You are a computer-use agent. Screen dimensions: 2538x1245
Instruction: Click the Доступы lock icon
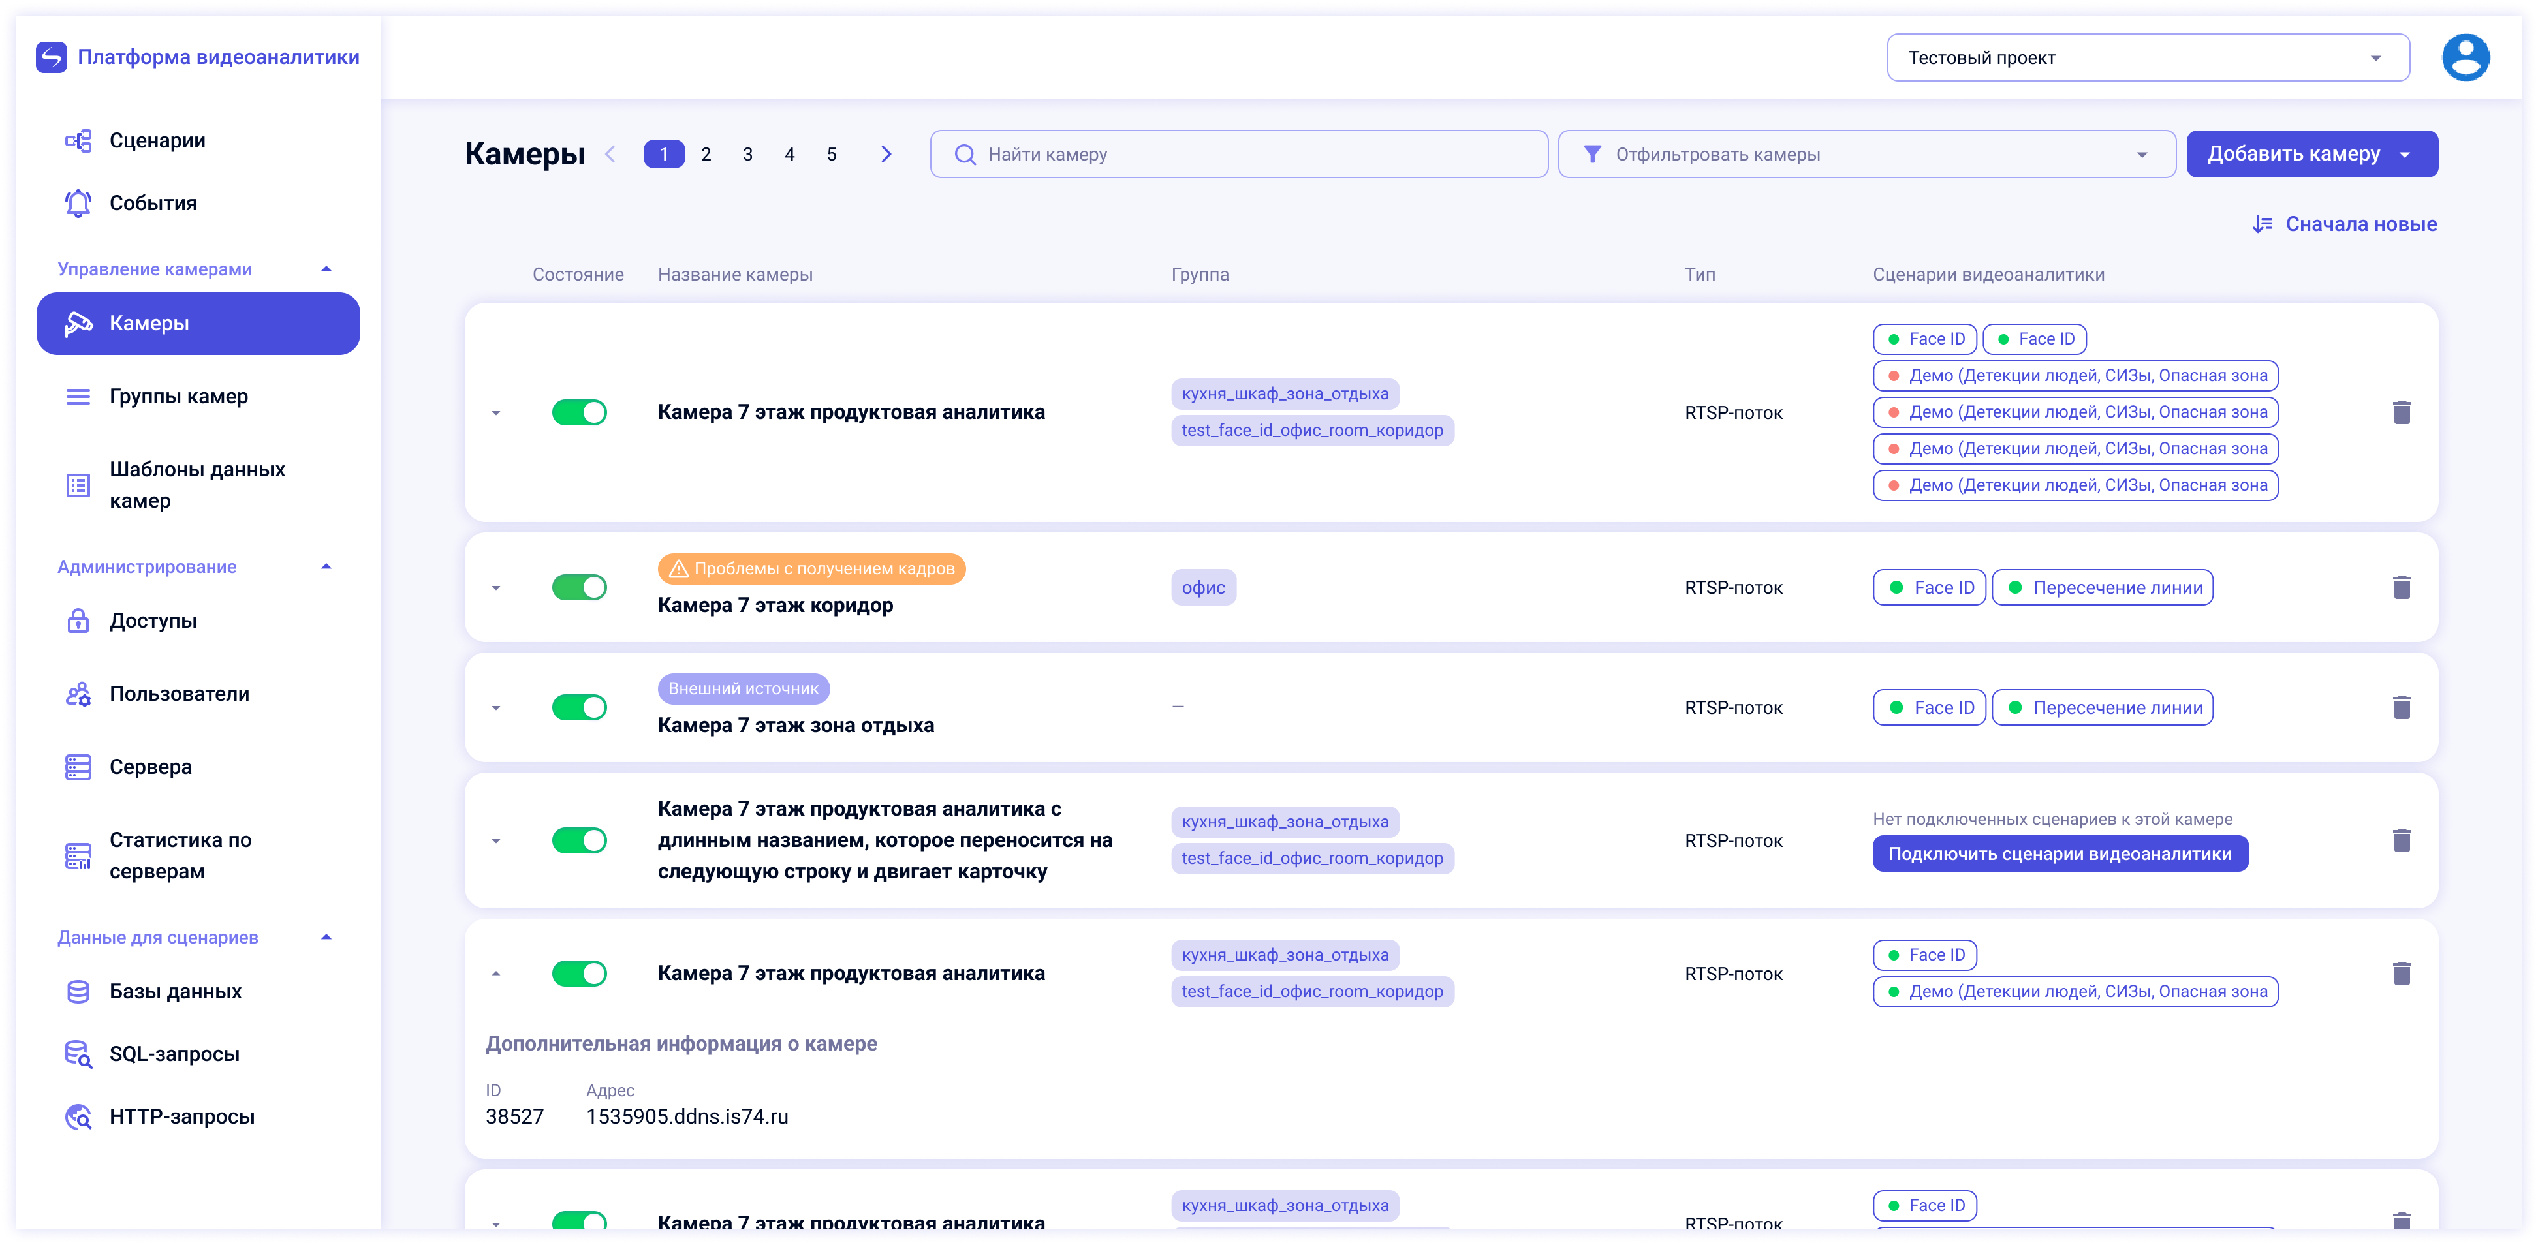point(78,621)
